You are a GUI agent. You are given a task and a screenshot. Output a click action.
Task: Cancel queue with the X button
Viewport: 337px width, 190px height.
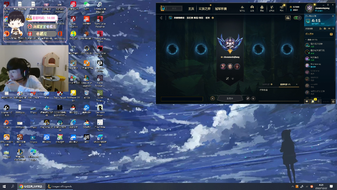coord(213,98)
